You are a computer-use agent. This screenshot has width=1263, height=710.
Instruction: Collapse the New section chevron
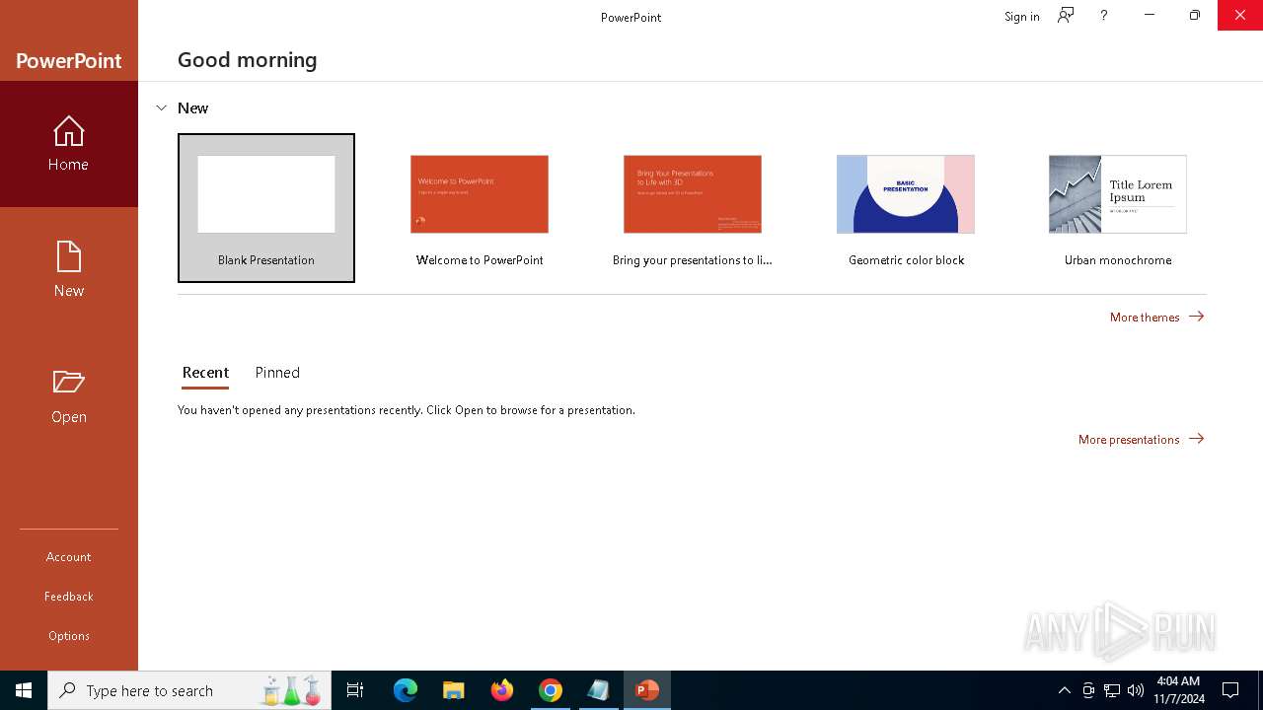[162, 108]
